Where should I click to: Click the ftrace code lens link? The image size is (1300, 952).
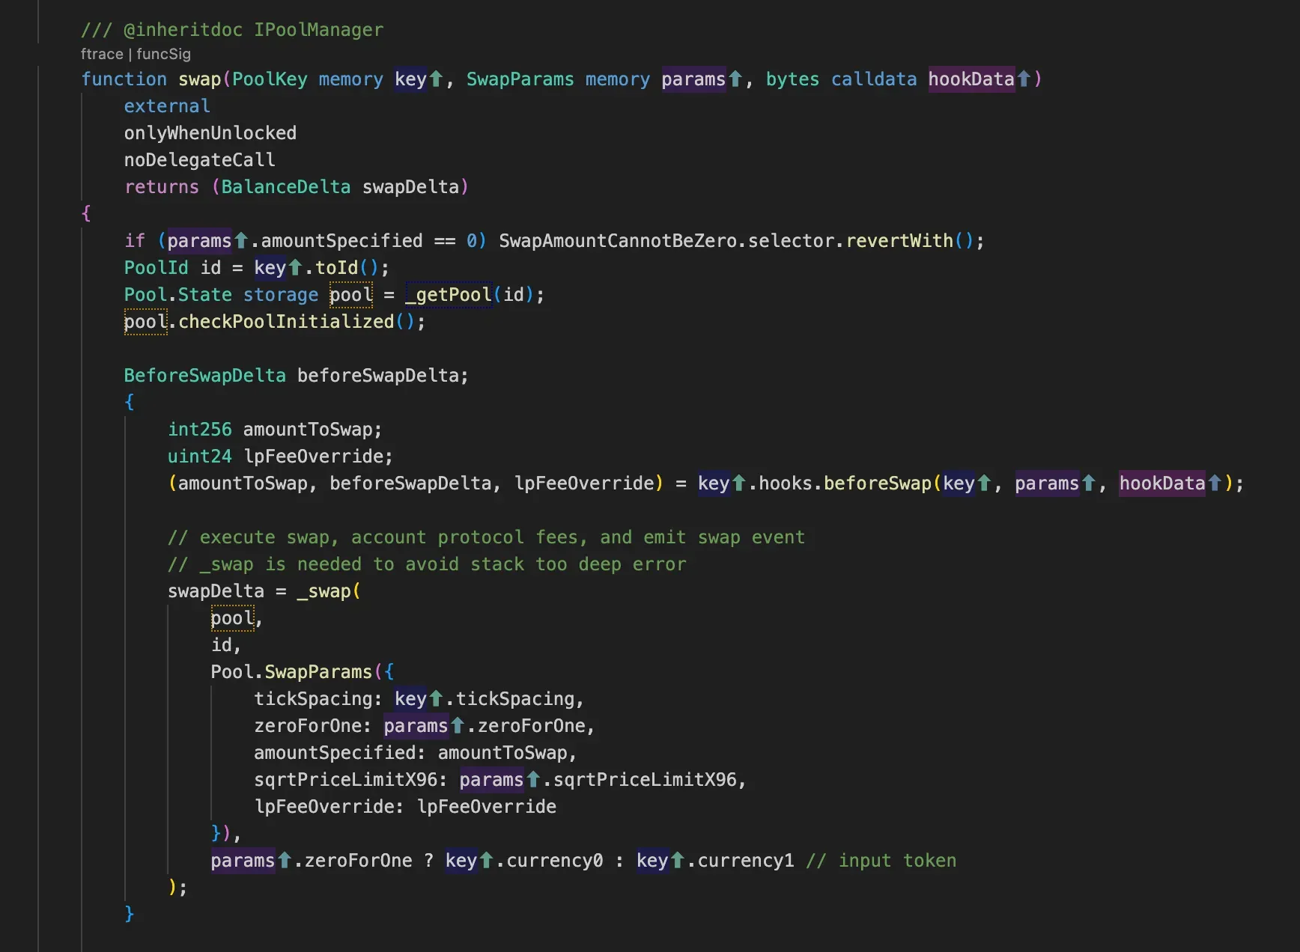[101, 54]
